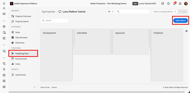Toggle the rail chevron just above the connected-nodes icon

click(4, 58)
